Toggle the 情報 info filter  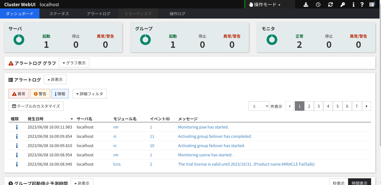[60, 94]
